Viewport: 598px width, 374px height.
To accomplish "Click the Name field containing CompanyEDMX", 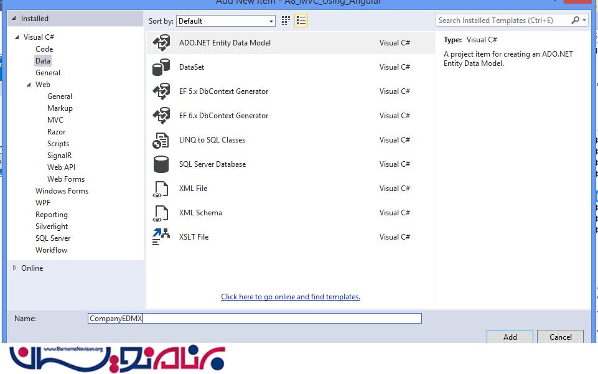I will pyautogui.click(x=255, y=319).
